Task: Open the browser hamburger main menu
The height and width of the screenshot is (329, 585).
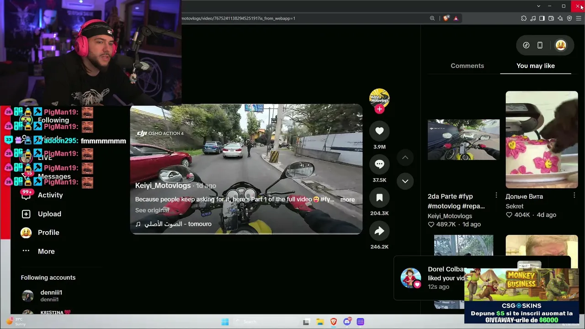Action: [579, 18]
